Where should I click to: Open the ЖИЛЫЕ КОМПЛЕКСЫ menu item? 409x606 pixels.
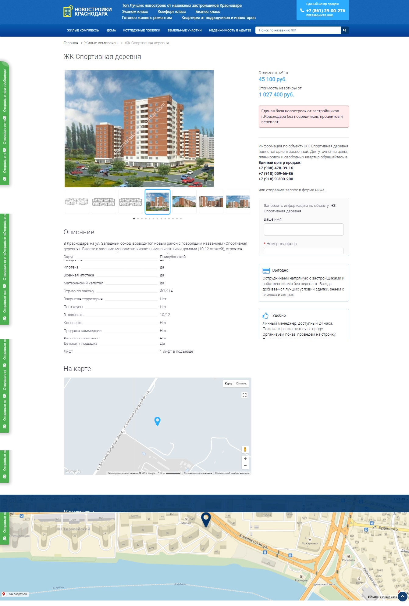83,31
